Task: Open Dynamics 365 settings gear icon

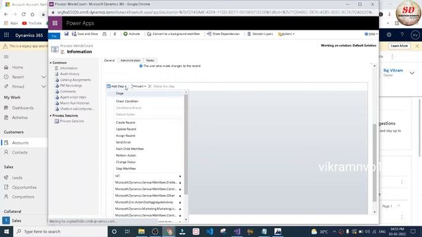Action: click(x=389, y=35)
